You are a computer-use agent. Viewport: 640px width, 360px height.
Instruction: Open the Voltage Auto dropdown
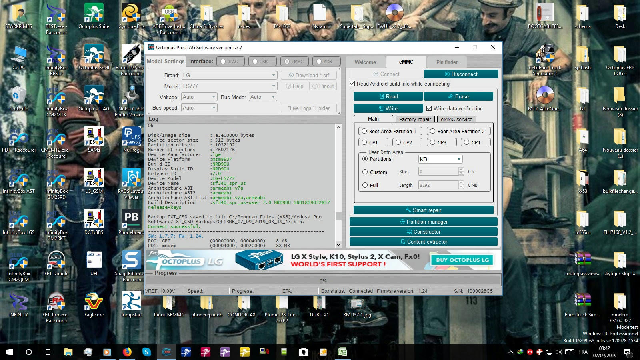pyautogui.click(x=199, y=97)
